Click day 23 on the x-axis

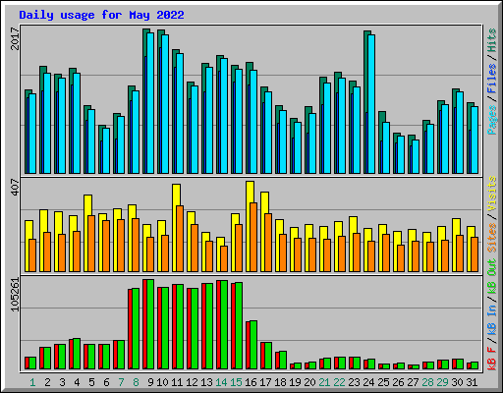pos(354,382)
